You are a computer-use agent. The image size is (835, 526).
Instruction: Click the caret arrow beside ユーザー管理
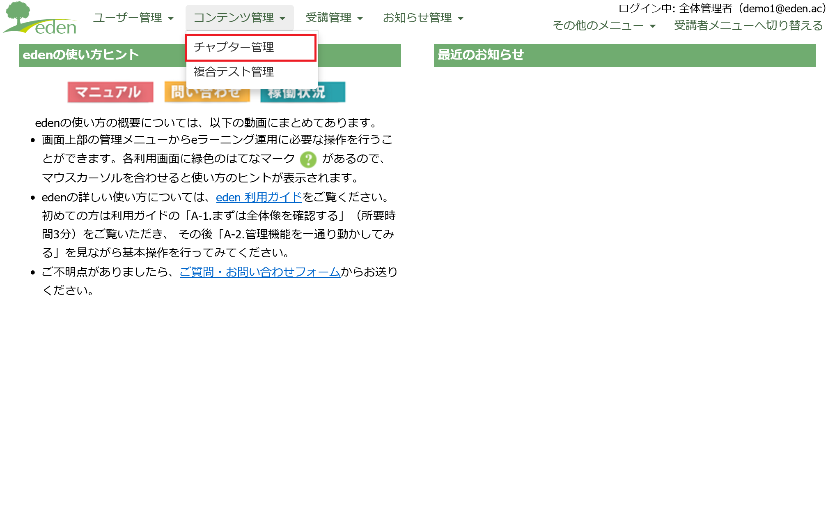[x=171, y=18]
